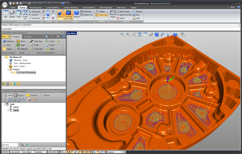Collapse the Setup 1 tree node
The height and width of the screenshot is (154, 242).
click(8, 69)
